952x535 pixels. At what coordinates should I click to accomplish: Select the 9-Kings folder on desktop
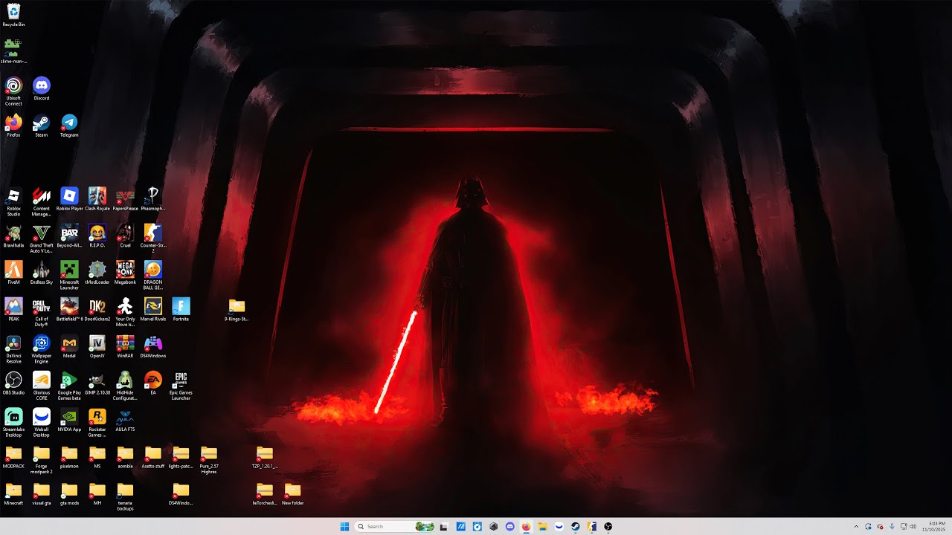click(x=237, y=310)
